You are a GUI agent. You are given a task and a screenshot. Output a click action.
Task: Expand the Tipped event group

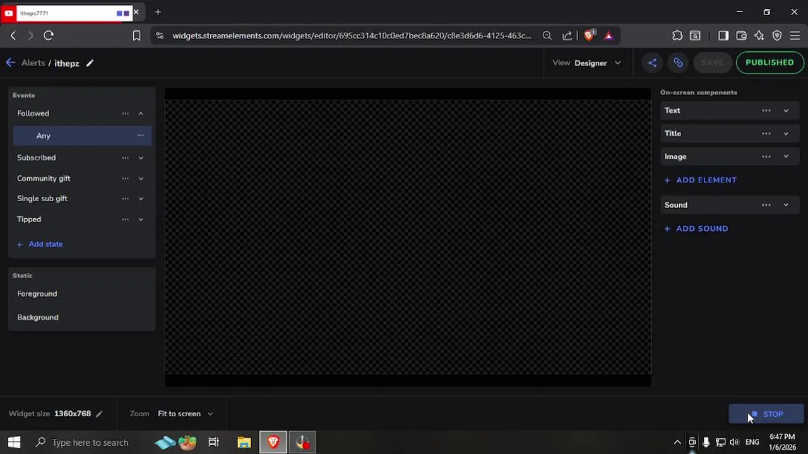click(x=141, y=219)
